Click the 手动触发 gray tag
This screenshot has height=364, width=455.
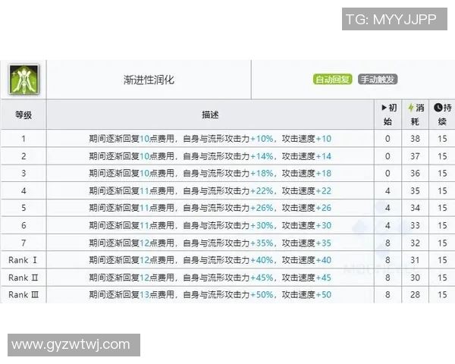click(x=378, y=79)
